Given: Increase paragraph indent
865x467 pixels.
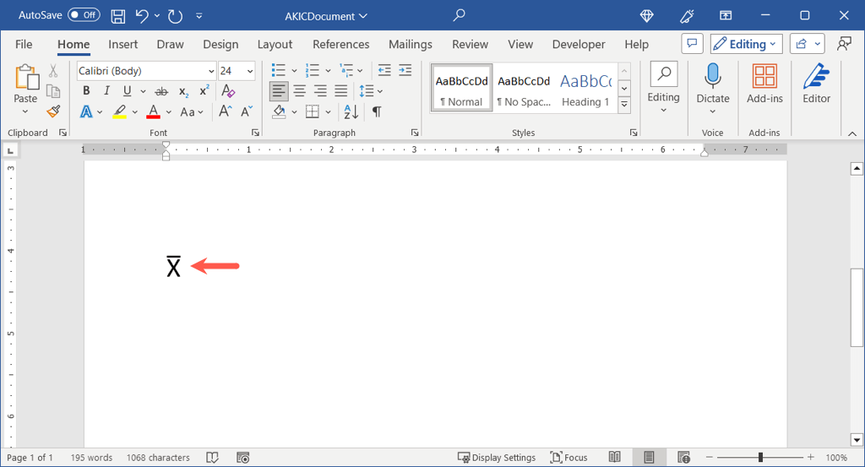Looking at the screenshot, I should point(405,70).
